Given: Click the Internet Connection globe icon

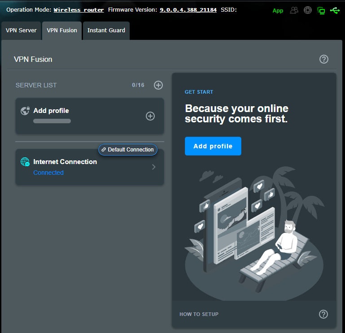Looking at the screenshot, I should [x=25, y=162].
